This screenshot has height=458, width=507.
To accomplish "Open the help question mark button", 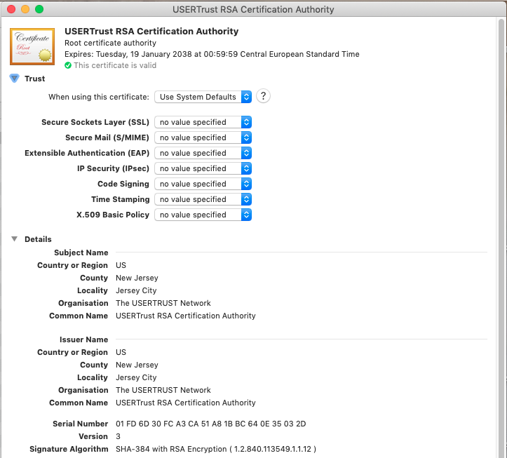I will click(x=264, y=97).
